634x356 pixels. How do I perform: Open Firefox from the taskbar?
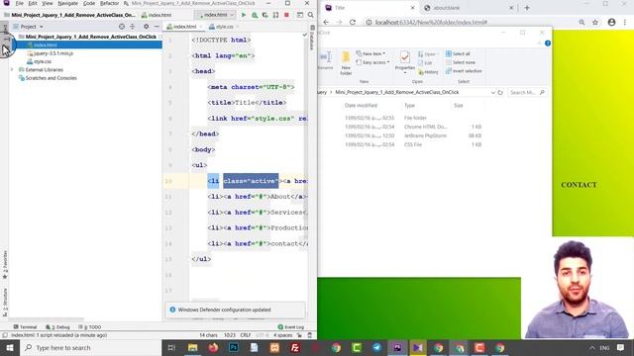pyautogui.click(x=213, y=347)
